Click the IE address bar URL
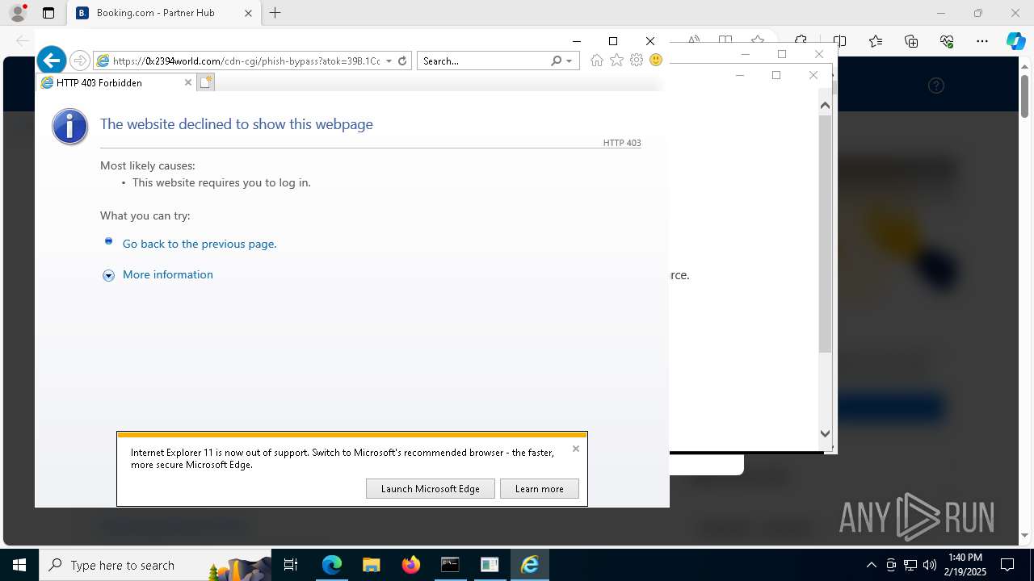Viewport: 1034px width, 581px height. [x=246, y=61]
